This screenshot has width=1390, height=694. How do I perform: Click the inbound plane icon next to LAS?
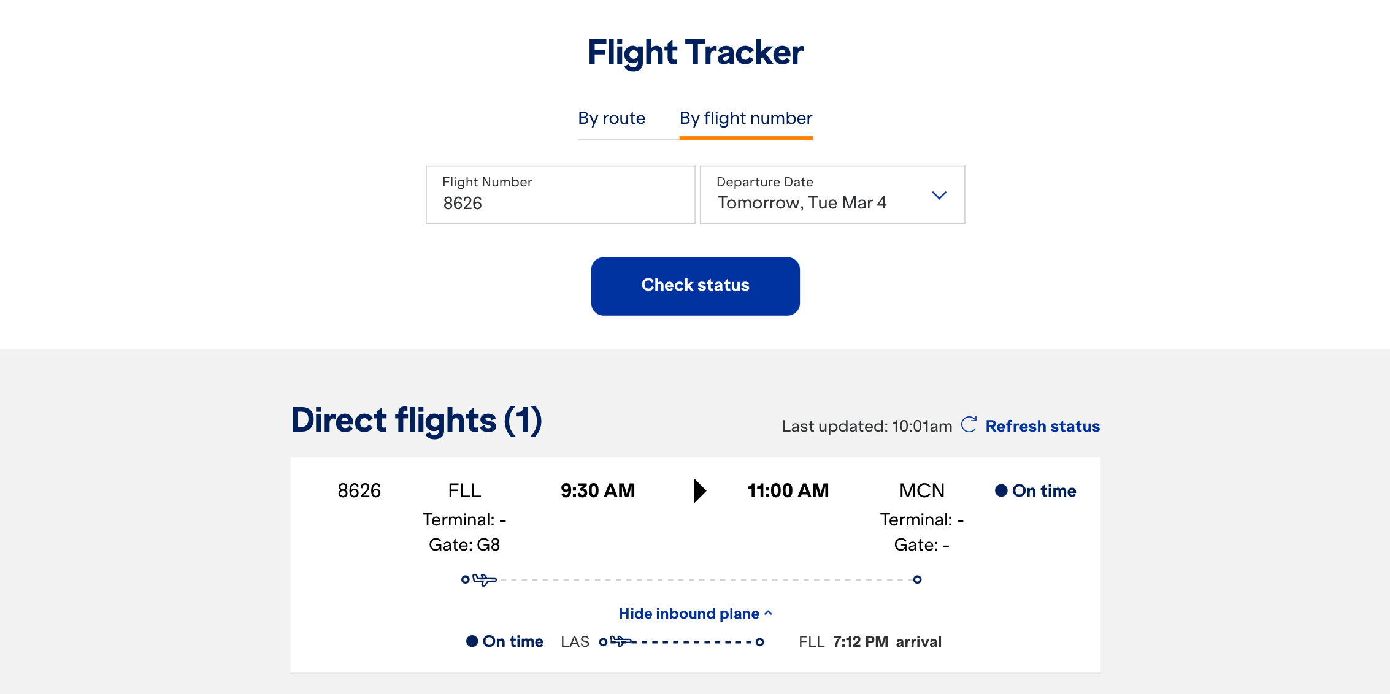click(622, 641)
